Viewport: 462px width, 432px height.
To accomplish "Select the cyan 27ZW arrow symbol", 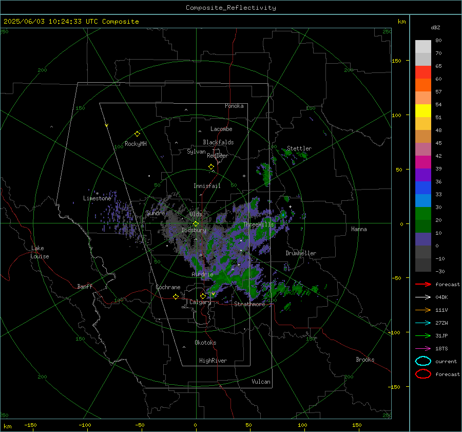I will coord(423,323).
